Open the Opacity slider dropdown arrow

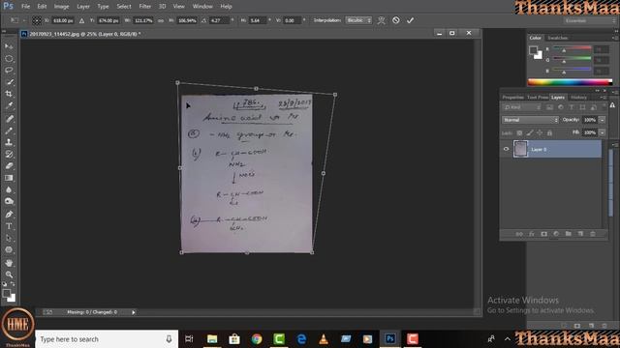603,120
